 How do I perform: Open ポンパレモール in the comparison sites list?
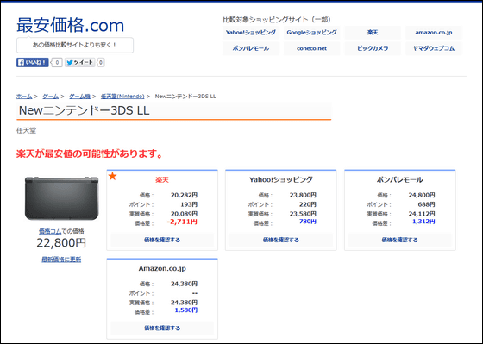[x=250, y=48]
